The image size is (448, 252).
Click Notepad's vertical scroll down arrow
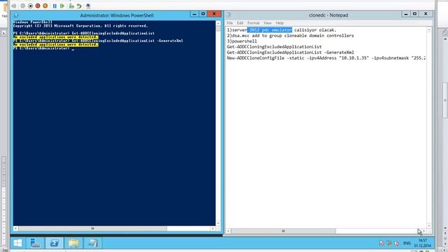(x=429, y=225)
